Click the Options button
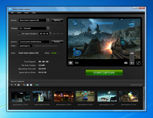This screenshot has height=118, width=153. pos(57,20)
